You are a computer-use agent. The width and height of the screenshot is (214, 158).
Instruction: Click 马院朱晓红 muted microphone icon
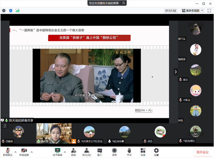pos(181,141)
